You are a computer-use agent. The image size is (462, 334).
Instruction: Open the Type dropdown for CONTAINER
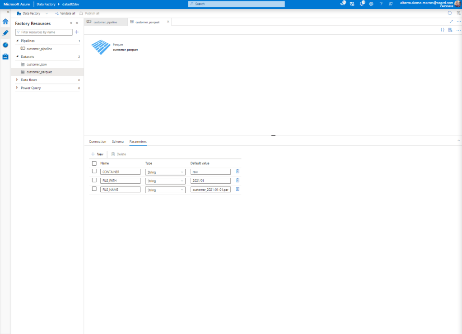pyautogui.click(x=165, y=172)
